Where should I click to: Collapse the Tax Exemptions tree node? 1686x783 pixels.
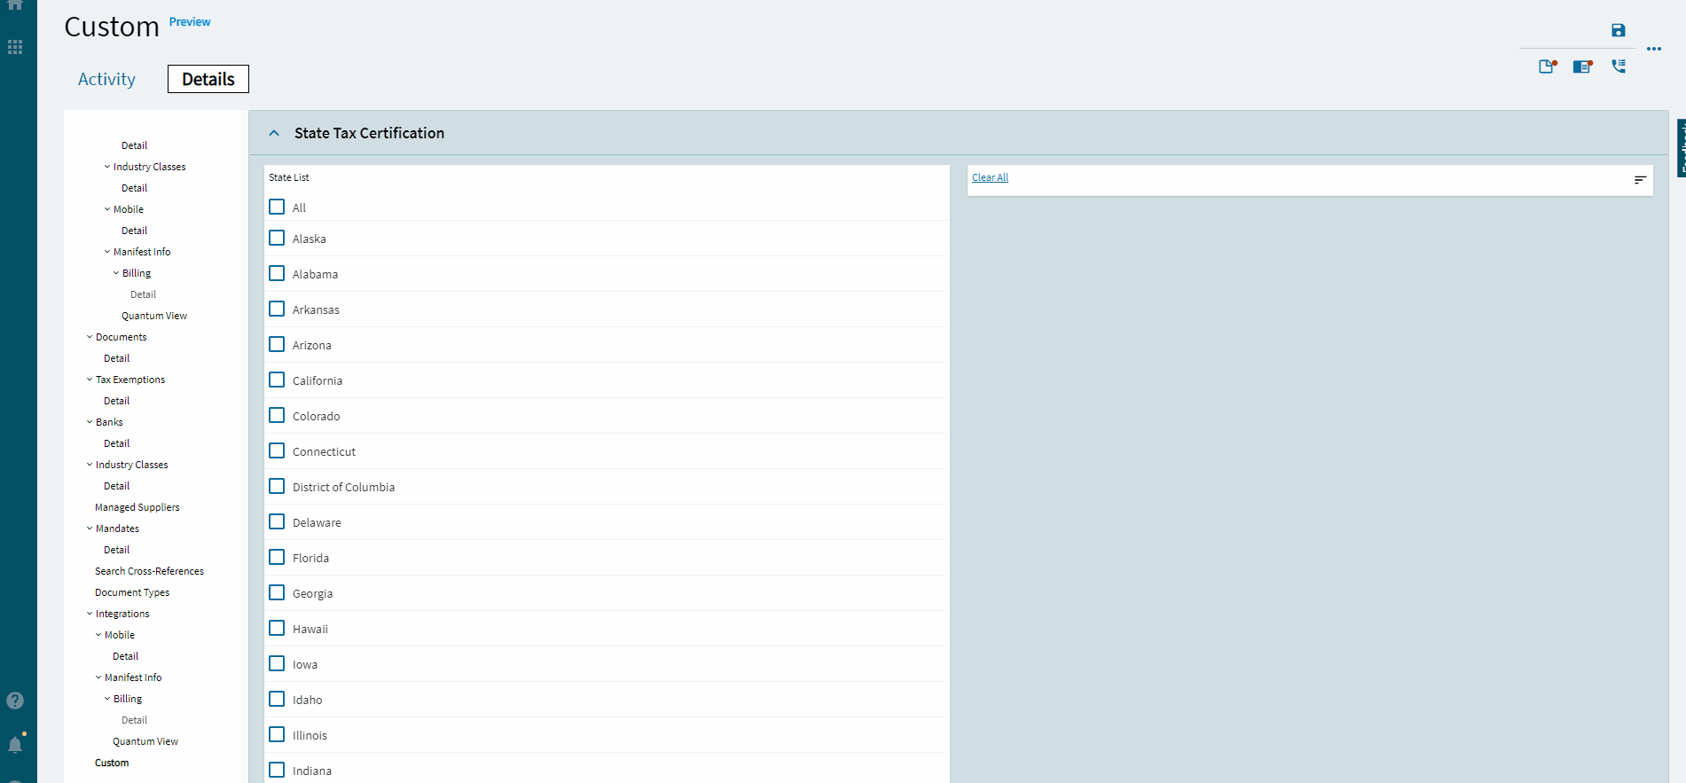pos(90,380)
